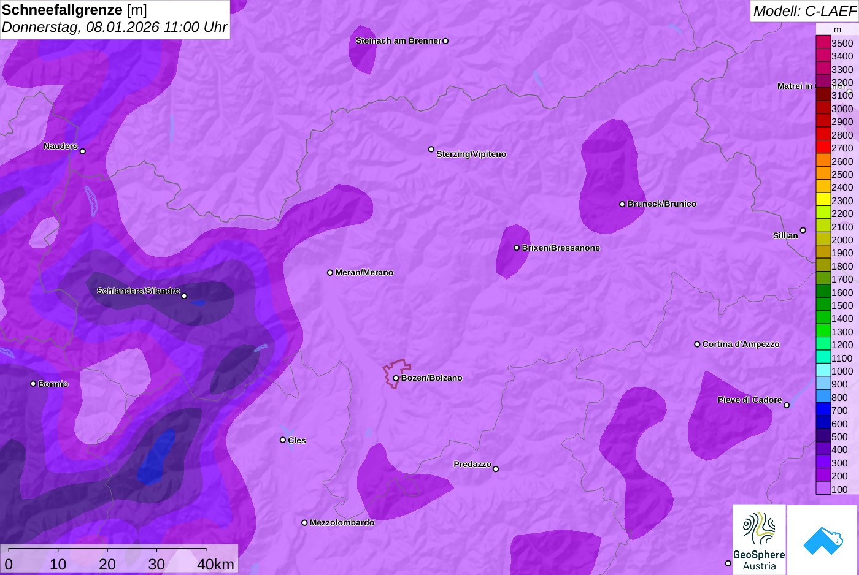The width and height of the screenshot is (859, 575).
Task: Click the 20 mark on the scale bar
Action: click(107, 565)
